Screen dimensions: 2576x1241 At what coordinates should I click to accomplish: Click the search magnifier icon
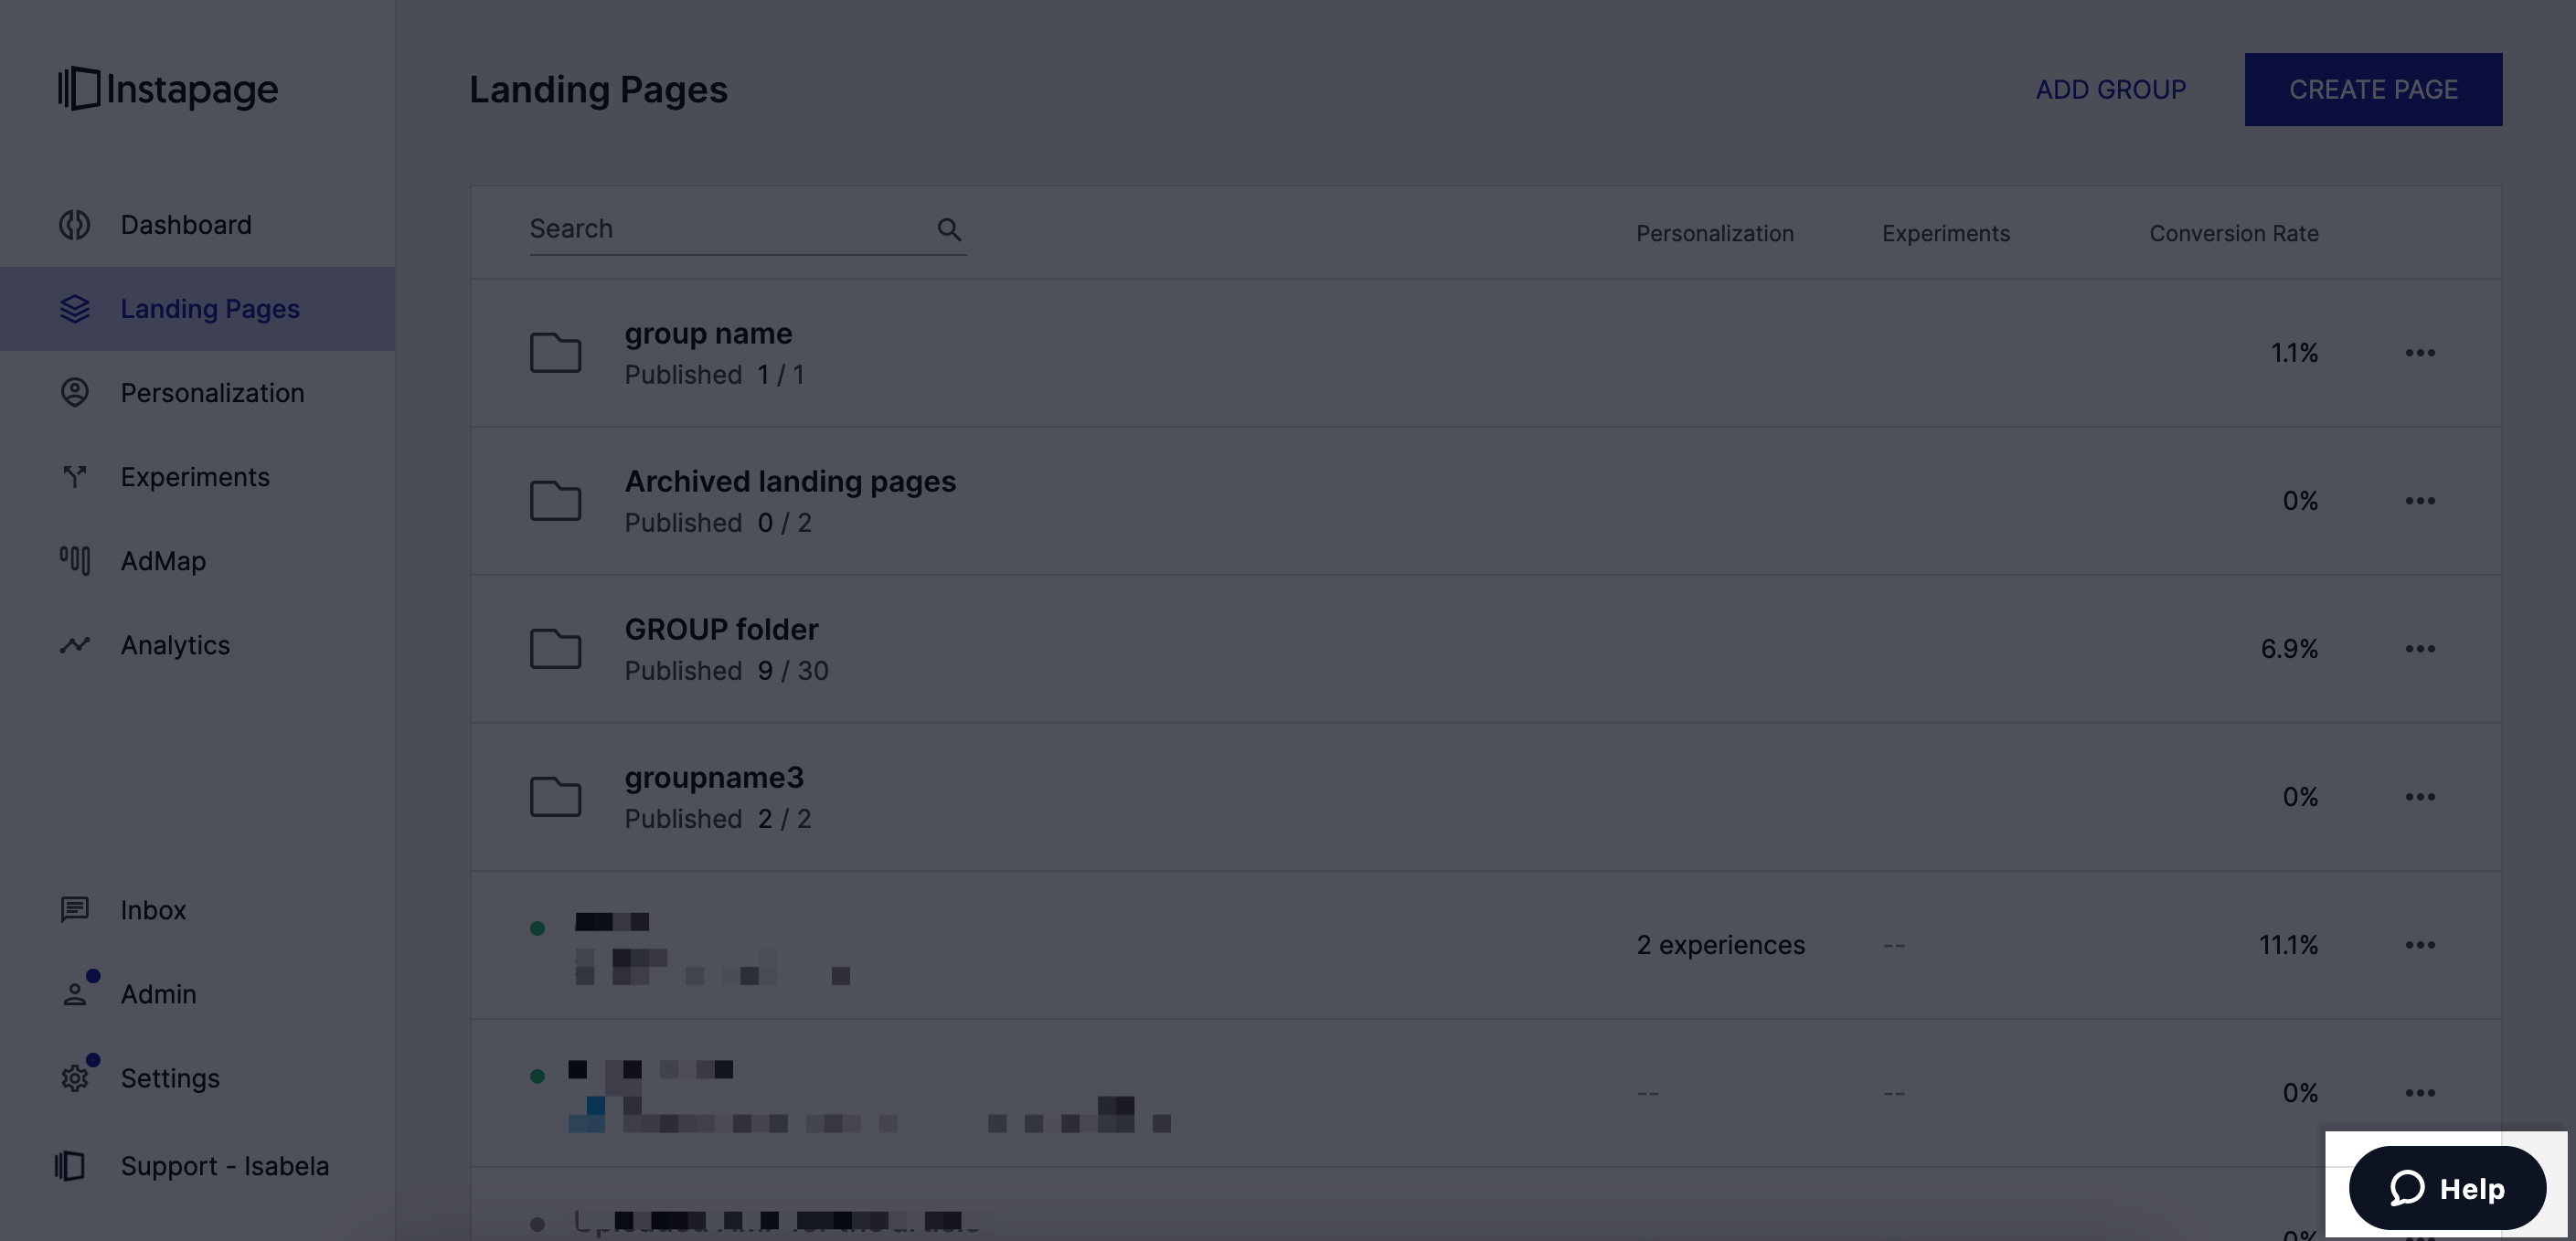(949, 230)
